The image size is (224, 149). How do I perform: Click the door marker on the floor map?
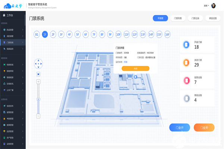[x=136, y=77]
